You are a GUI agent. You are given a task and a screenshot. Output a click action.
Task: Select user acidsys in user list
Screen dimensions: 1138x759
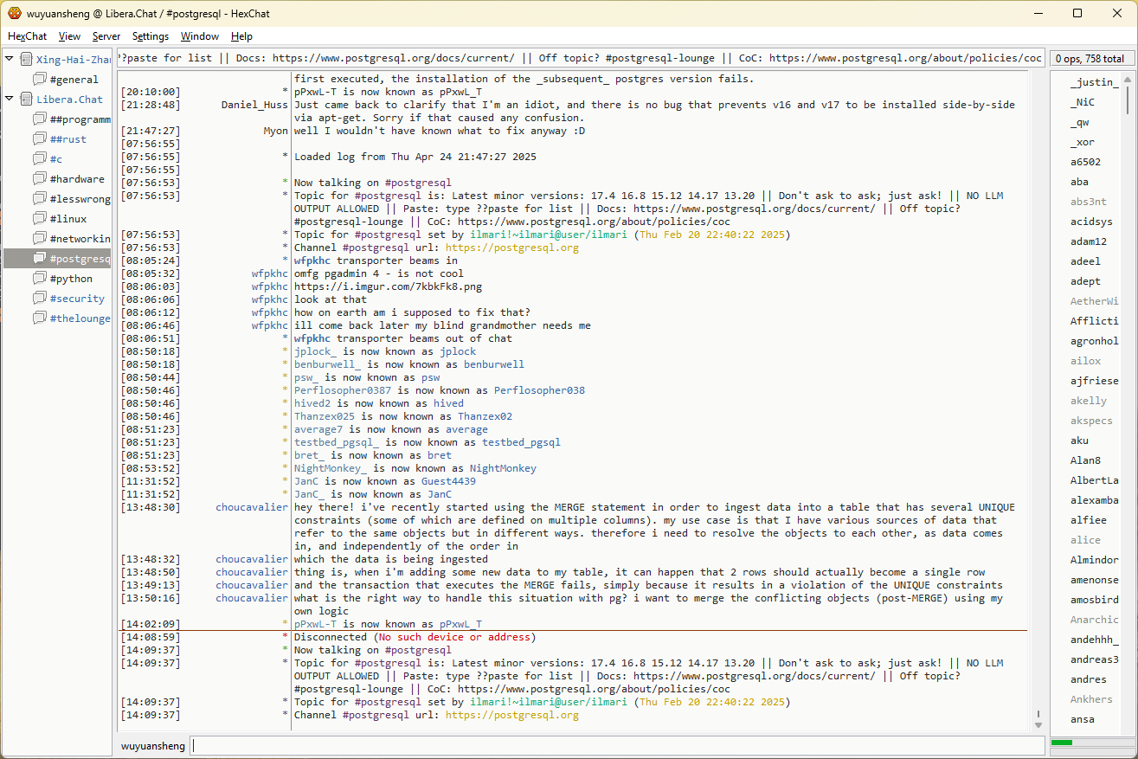pos(1090,222)
